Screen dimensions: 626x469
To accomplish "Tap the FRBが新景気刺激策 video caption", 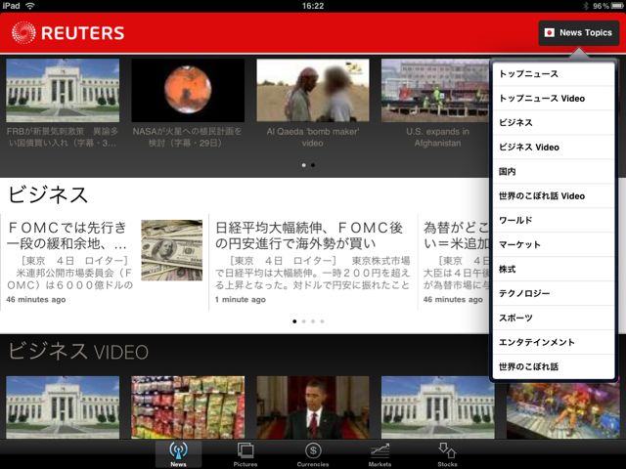I will click(x=63, y=137).
